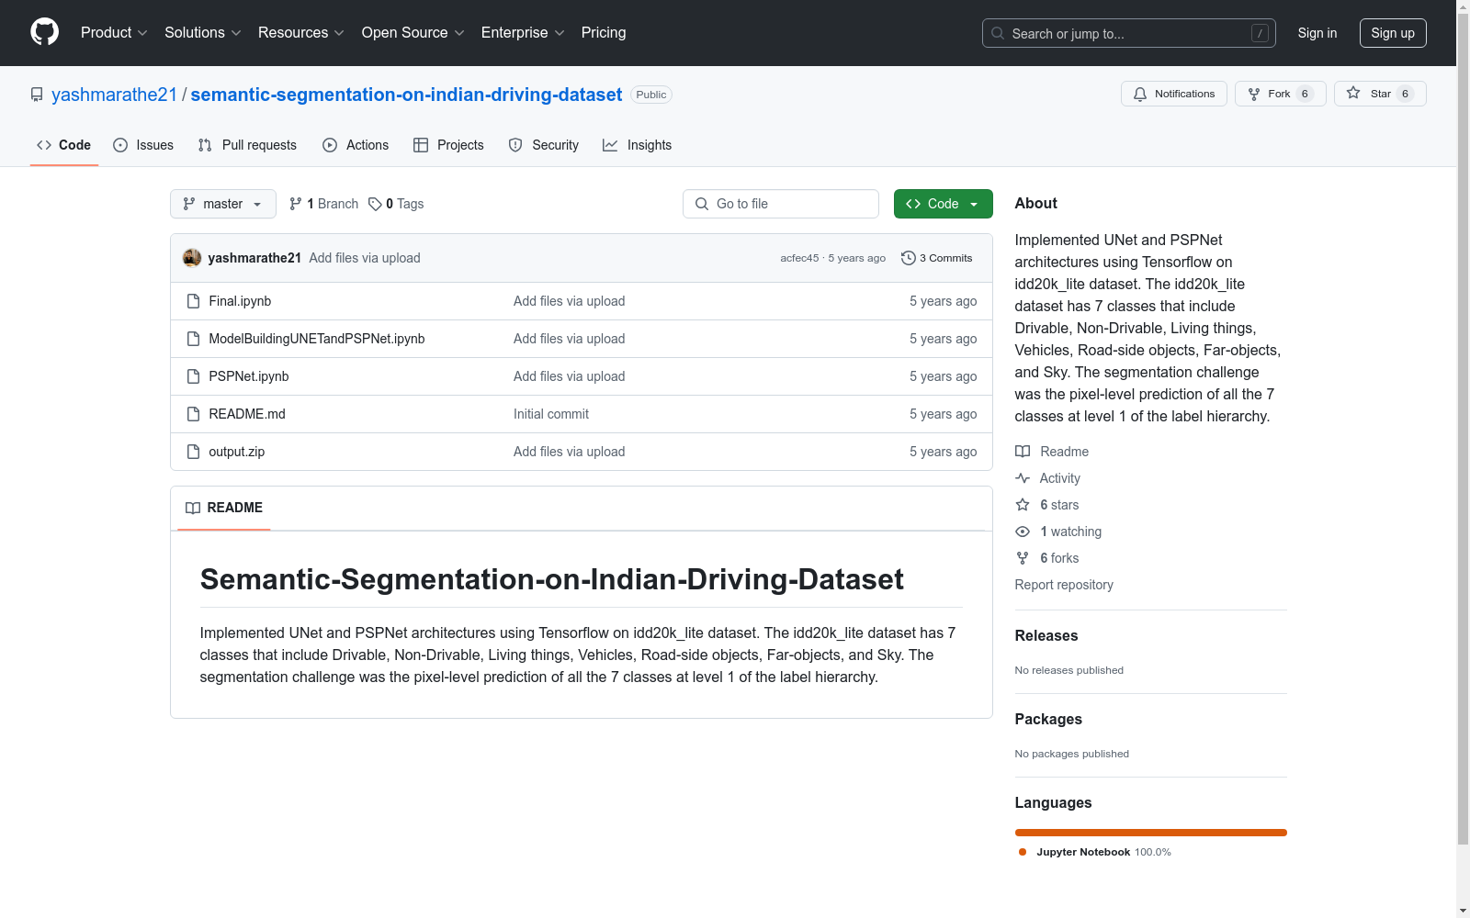This screenshot has height=918, width=1470.
Task: Click the Sign in link
Action: [1317, 33]
